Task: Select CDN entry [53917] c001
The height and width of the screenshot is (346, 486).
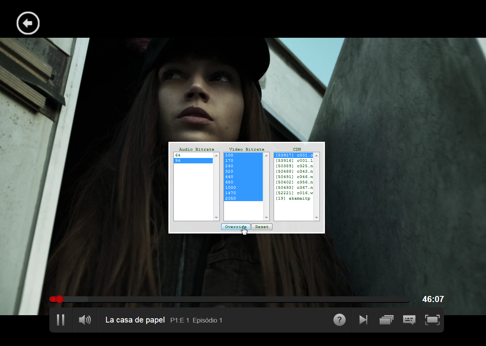Action: point(294,155)
